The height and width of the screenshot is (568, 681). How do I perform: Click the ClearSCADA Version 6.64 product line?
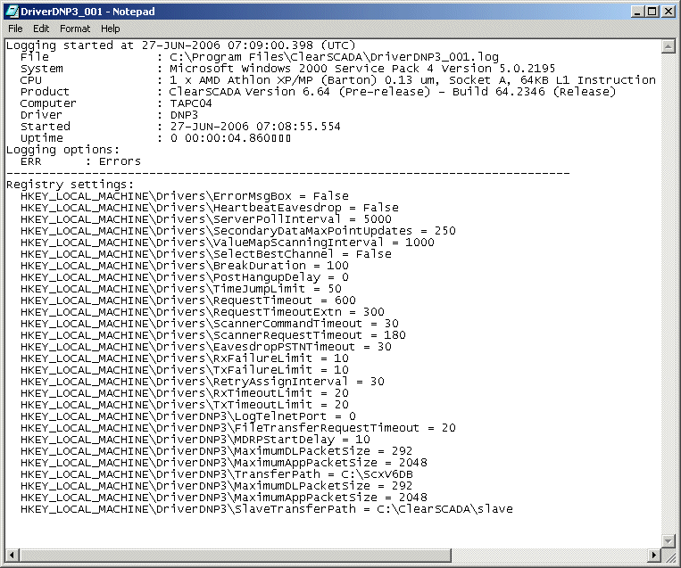(318, 92)
